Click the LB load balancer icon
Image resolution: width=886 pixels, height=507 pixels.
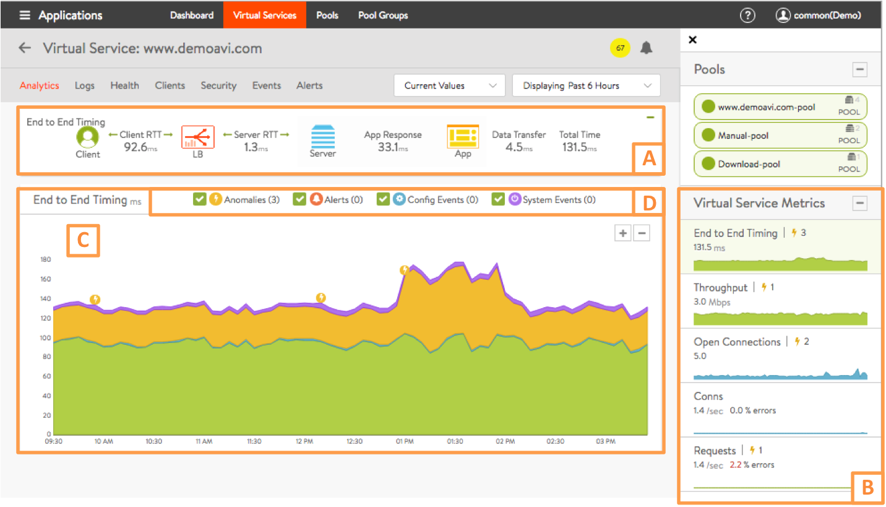197,137
